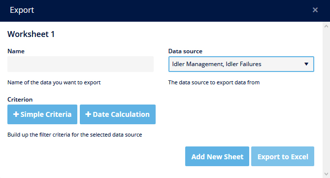
Task: Click the 'The data source to export data from' hint
Action: click(x=214, y=82)
